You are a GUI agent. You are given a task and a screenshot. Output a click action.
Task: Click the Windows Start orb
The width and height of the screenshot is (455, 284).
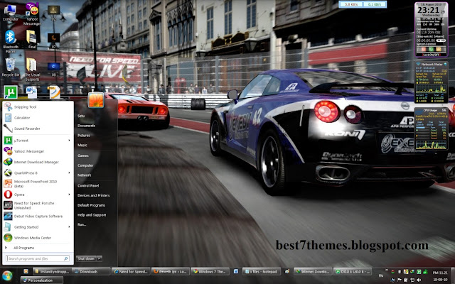click(x=6, y=275)
